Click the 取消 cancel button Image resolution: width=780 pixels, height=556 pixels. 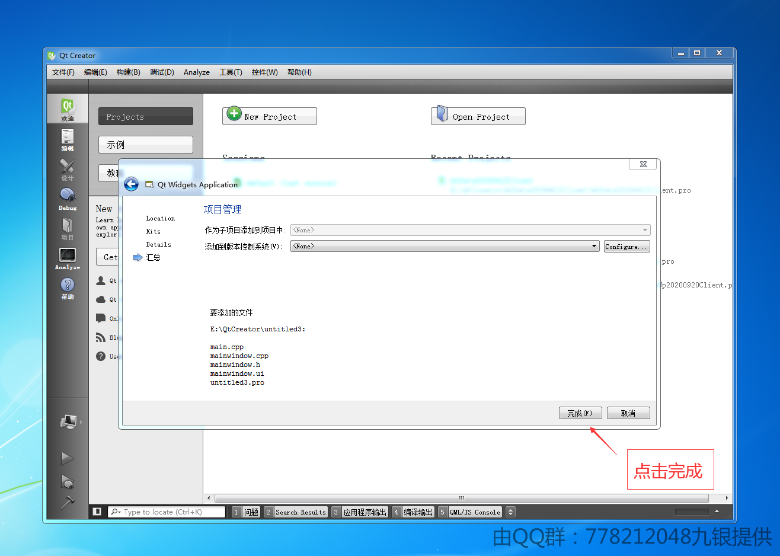[628, 413]
